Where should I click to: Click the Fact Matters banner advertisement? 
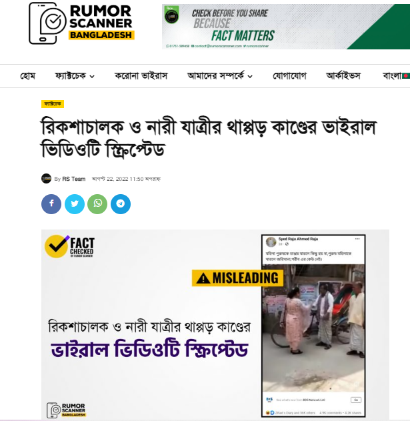286,27
